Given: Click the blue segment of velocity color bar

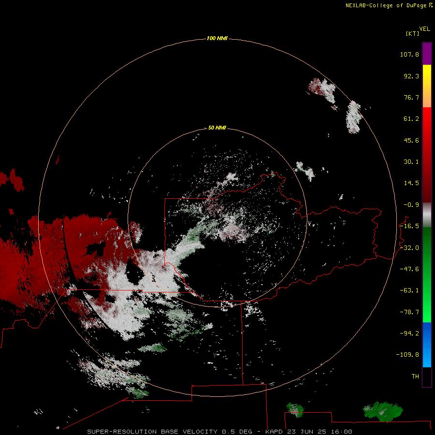Looking at the screenshot, I should coord(427,345).
